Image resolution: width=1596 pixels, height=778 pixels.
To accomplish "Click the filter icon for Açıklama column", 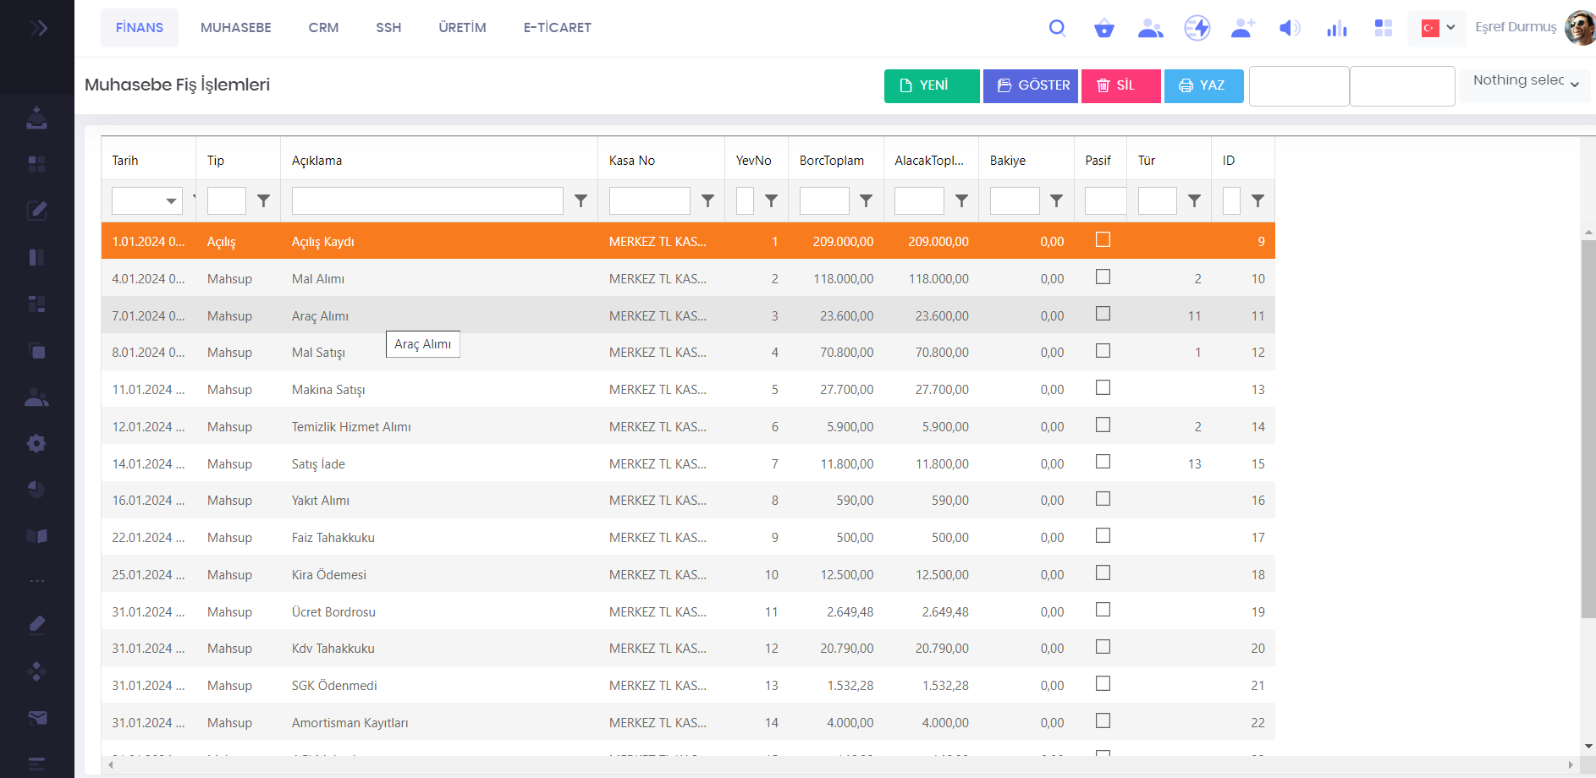I will coord(581,200).
